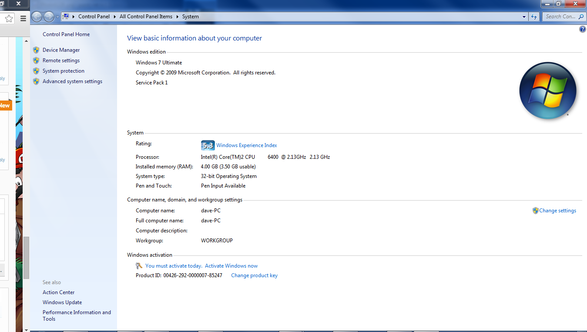Click the 'Intel(R) Core(TM)2 CPU' processor value
This screenshot has height=332, width=587.
click(228, 157)
